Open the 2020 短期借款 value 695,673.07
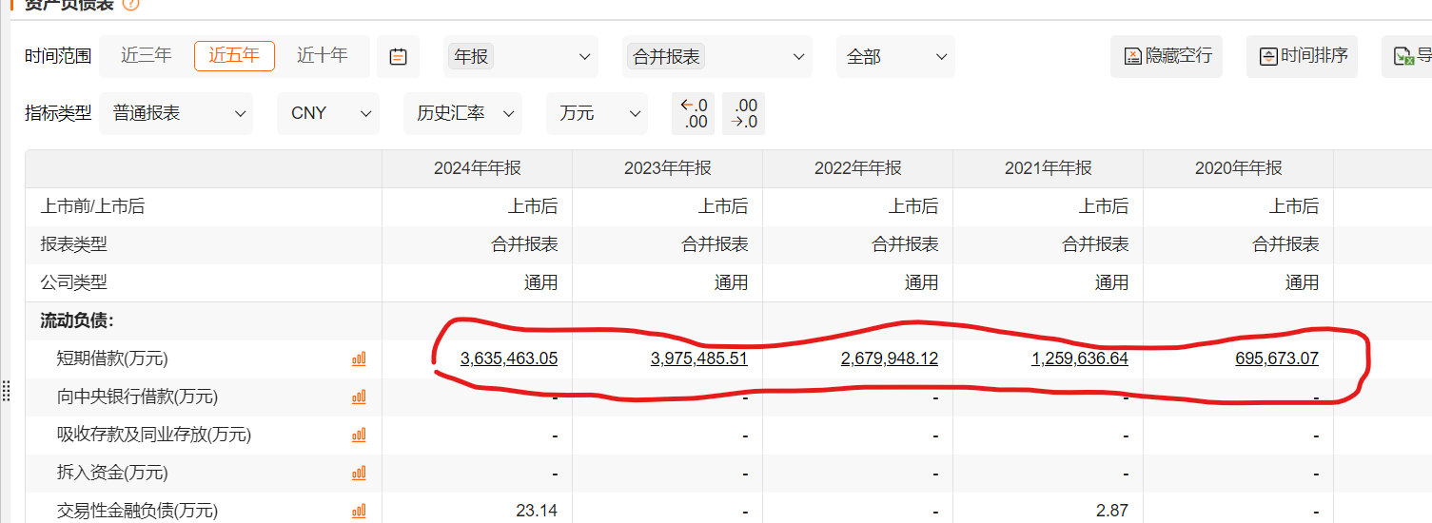This screenshot has width=1432, height=523. (x=1277, y=359)
